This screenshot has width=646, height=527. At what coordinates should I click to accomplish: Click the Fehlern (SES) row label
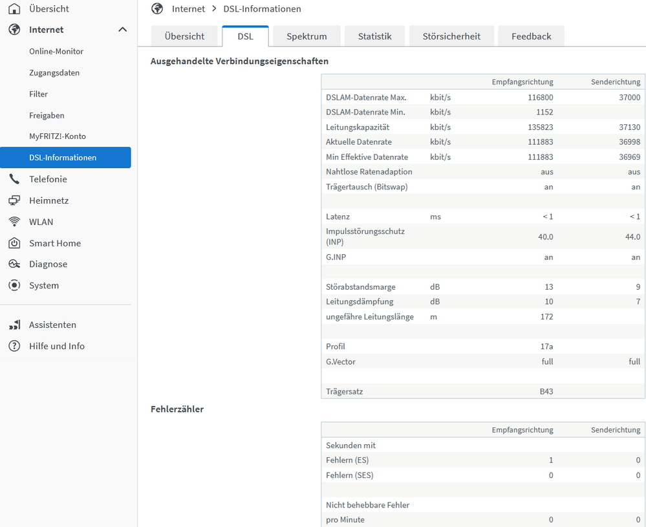tap(349, 475)
